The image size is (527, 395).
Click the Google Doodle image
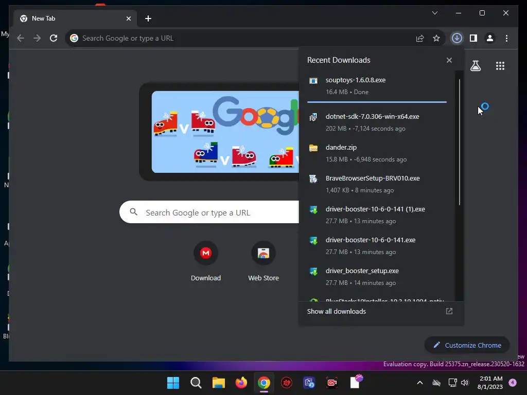point(225,132)
